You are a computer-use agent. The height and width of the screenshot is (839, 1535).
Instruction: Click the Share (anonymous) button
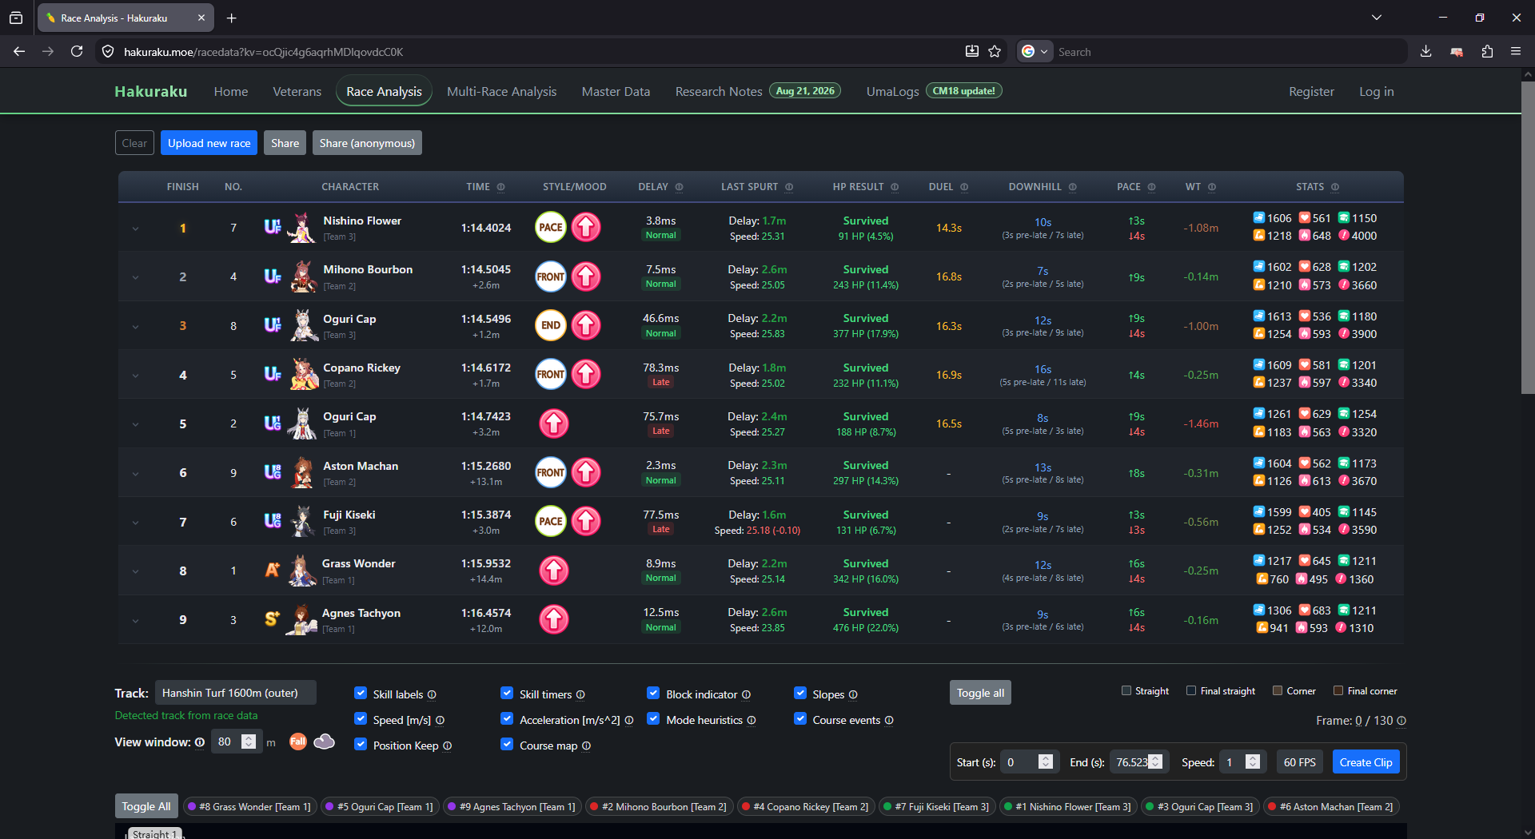click(x=367, y=143)
